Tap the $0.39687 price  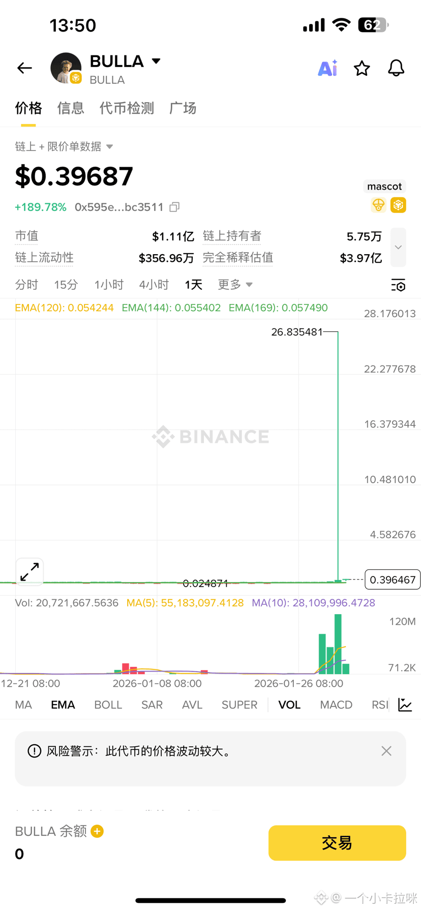74,176
